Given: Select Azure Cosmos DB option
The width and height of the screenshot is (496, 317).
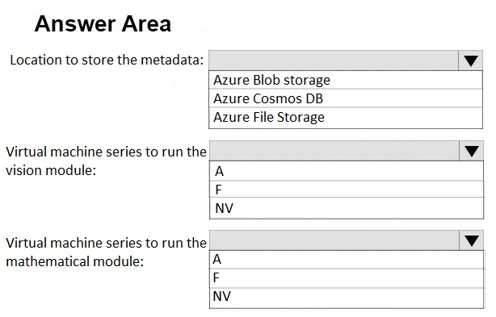Looking at the screenshot, I should pyautogui.click(x=346, y=98).
